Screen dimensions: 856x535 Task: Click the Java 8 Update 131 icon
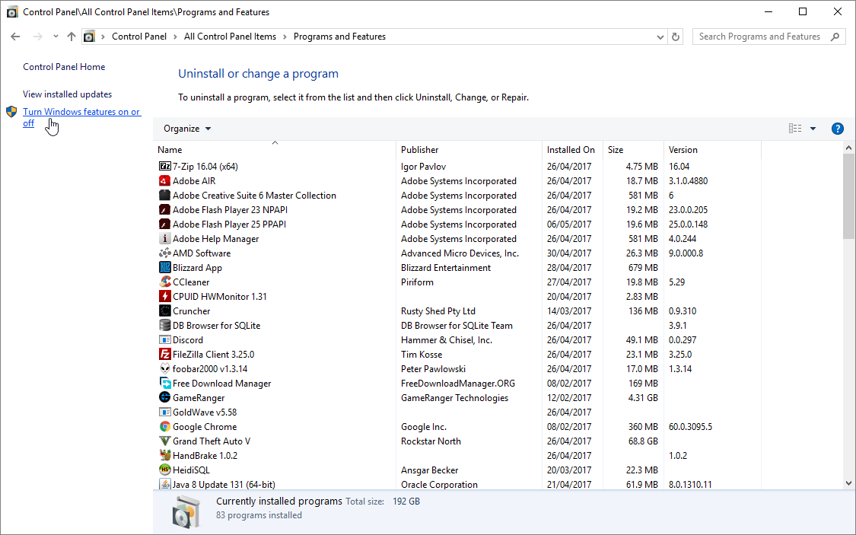(164, 484)
